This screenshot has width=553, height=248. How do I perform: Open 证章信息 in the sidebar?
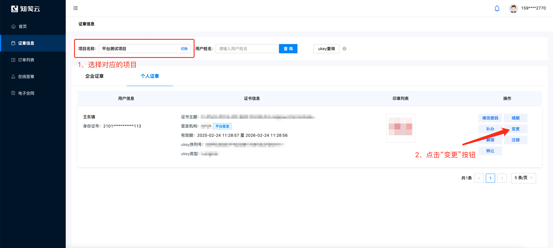pos(33,43)
